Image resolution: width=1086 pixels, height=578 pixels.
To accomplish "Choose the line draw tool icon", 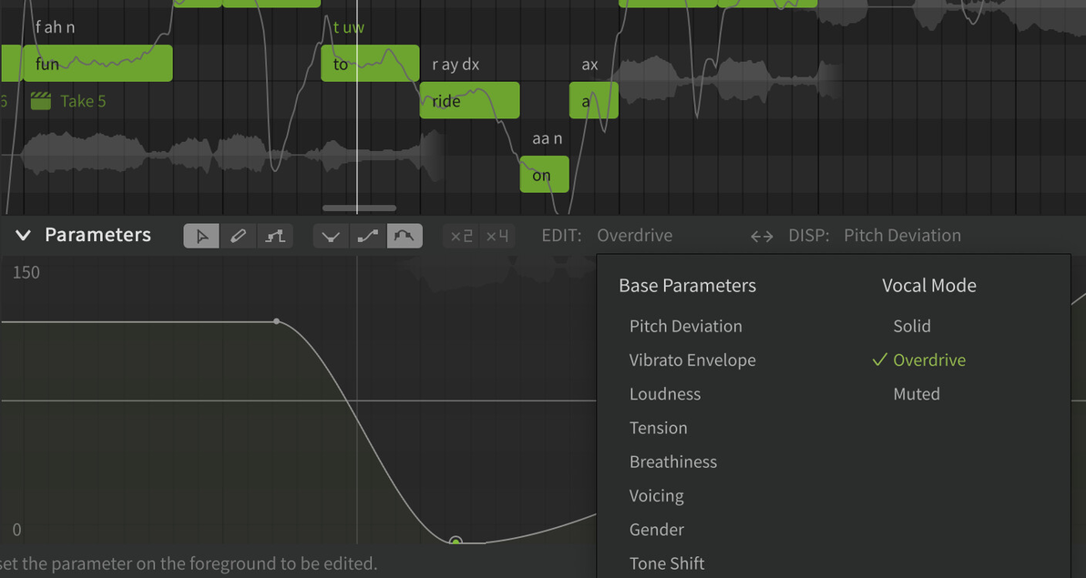I will [x=275, y=236].
